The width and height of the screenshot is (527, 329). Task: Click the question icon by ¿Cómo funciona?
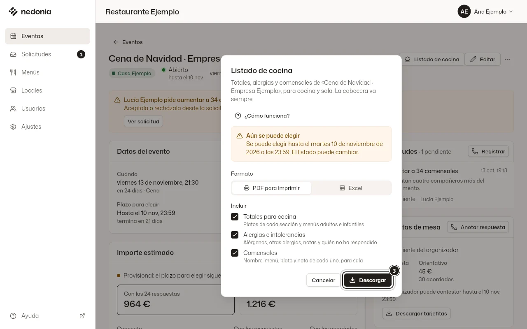coord(238,116)
